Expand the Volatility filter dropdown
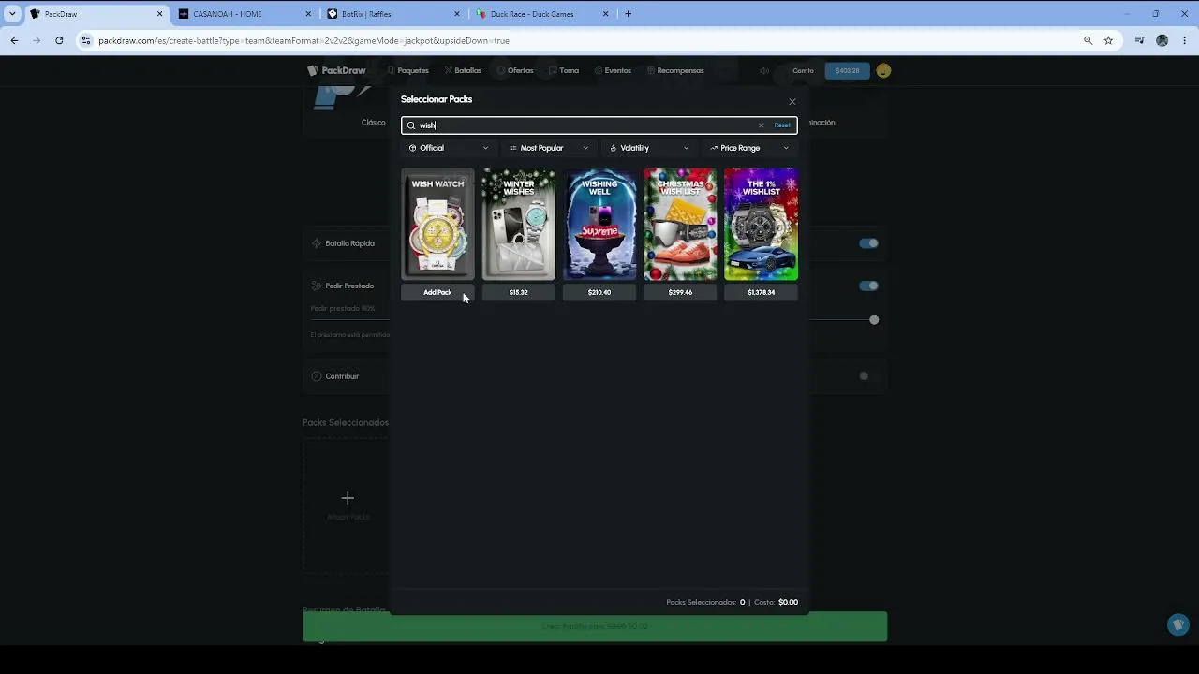 (649, 148)
